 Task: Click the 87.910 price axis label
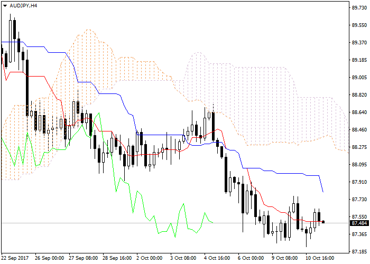coord(359,182)
